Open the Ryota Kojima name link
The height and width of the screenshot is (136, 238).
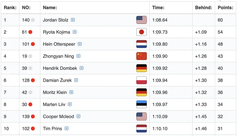pyautogui.click(x=56, y=32)
